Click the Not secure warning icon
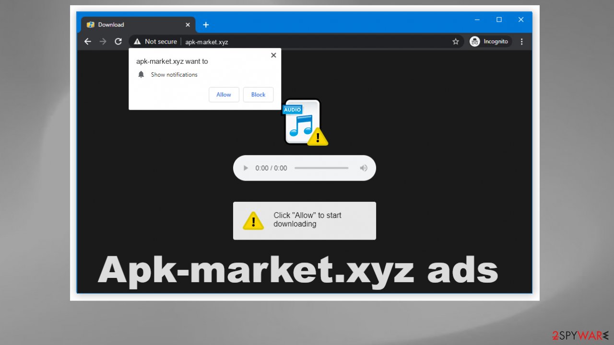 (x=137, y=41)
